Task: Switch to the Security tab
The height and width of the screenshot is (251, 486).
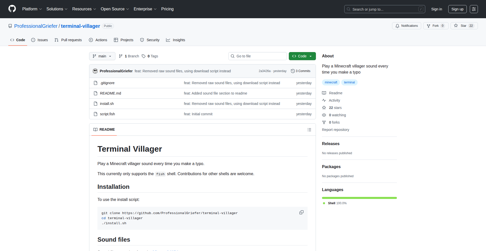Action: [150, 40]
